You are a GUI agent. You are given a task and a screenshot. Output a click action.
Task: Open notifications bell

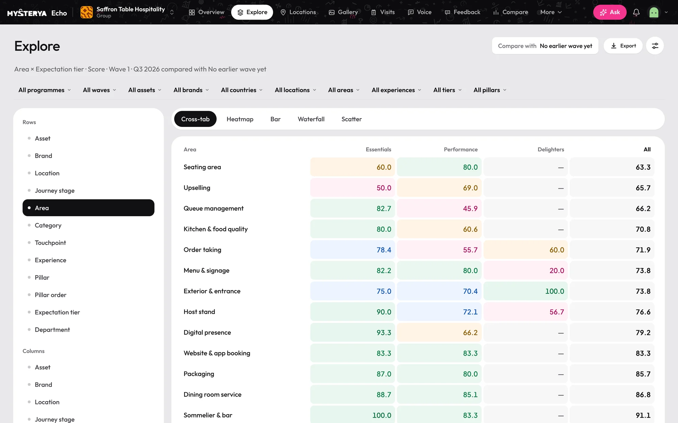pos(636,12)
